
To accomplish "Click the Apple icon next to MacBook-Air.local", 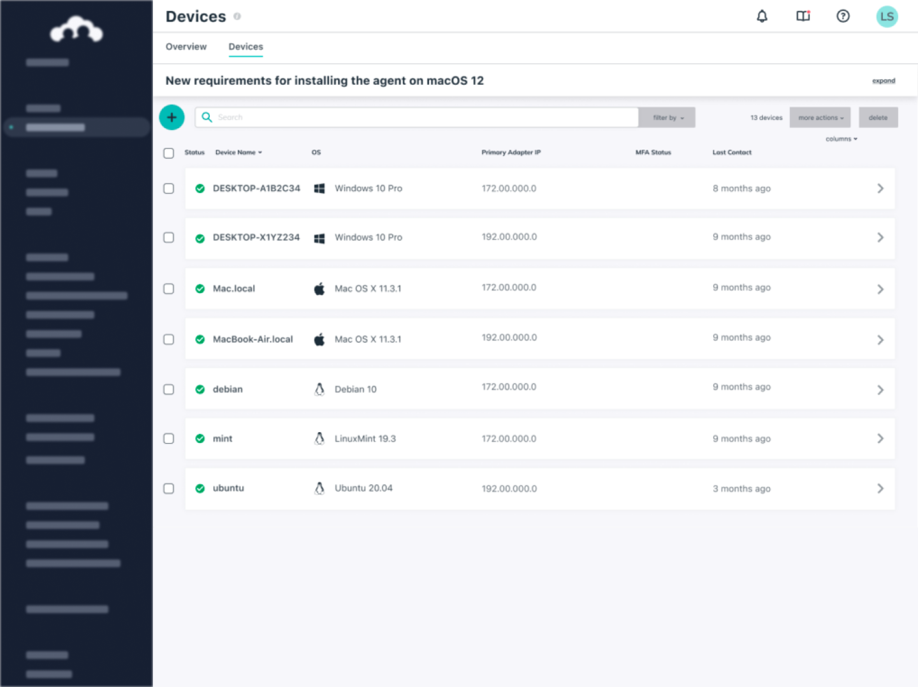I will pos(319,338).
